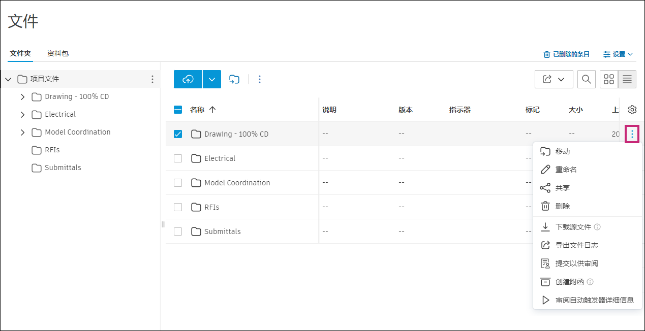The image size is (645, 331).
Task: Switch to the 资料包 tab
Action: click(58, 53)
